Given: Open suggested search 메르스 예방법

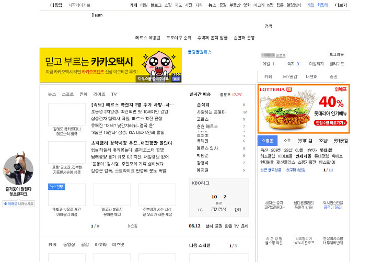Looking at the screenshot, I should coord(148,38).
